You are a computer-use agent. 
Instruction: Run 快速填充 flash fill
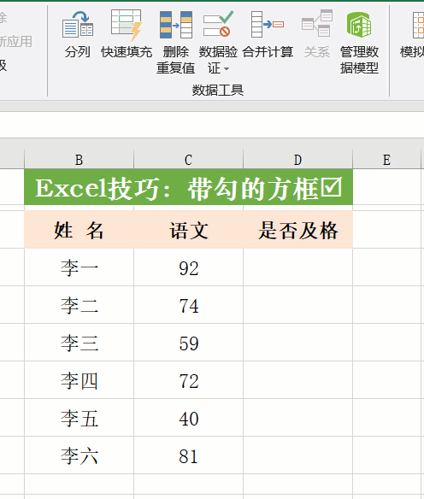tap(126, 34)
